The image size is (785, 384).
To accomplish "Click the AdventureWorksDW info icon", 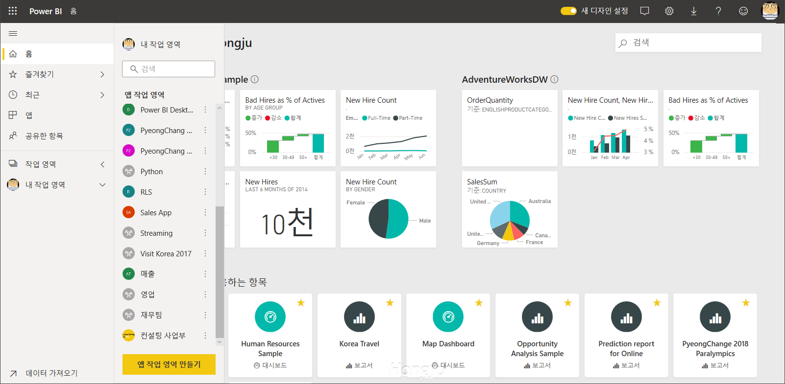I will (x=554, y=79).
